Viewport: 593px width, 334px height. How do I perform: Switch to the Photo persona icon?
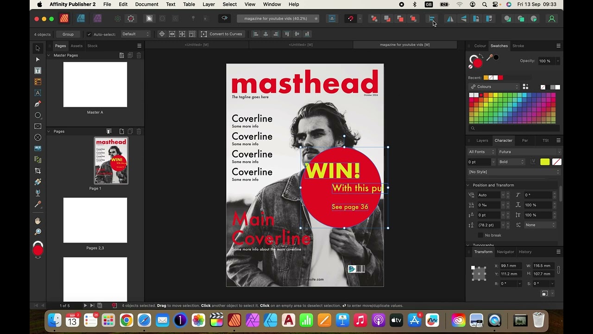point(97,19)
